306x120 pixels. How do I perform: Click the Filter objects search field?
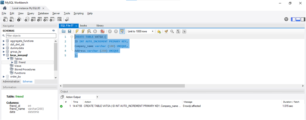(31, 36)
